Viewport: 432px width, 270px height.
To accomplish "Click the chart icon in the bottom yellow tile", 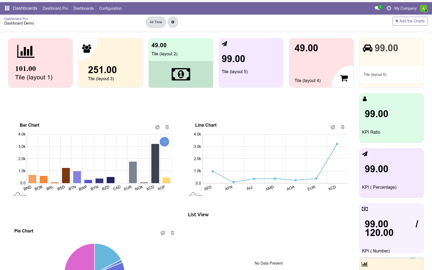I will 365,264.
